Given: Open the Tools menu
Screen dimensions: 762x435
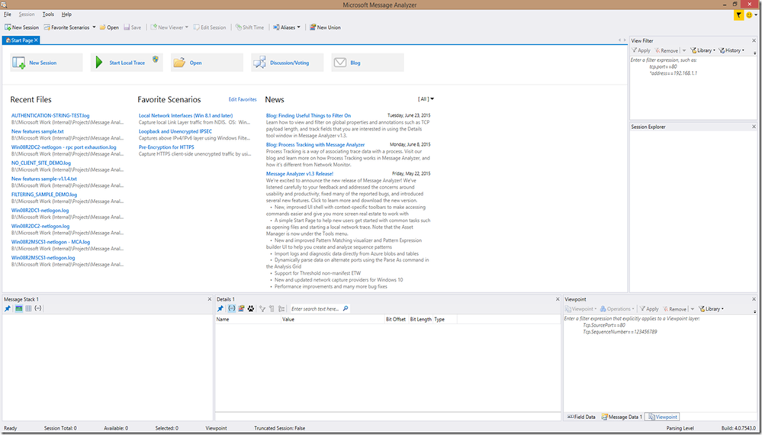Looking at the screenshot, I should tap(48, 14).
